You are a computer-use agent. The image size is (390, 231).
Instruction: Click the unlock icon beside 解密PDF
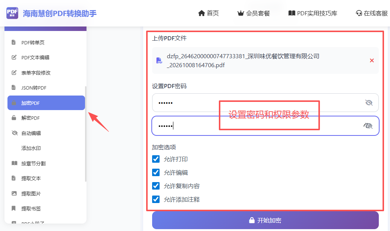click(x=14, y=118)
